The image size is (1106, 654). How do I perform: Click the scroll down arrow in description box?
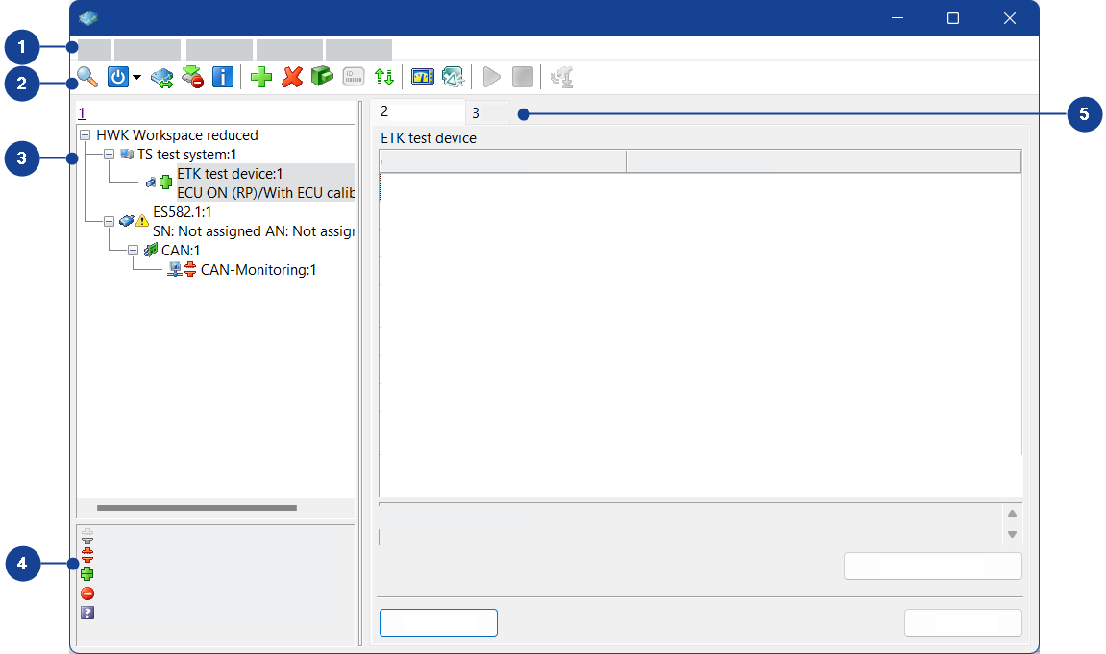pyautogui.click(x=1012, y=534)
